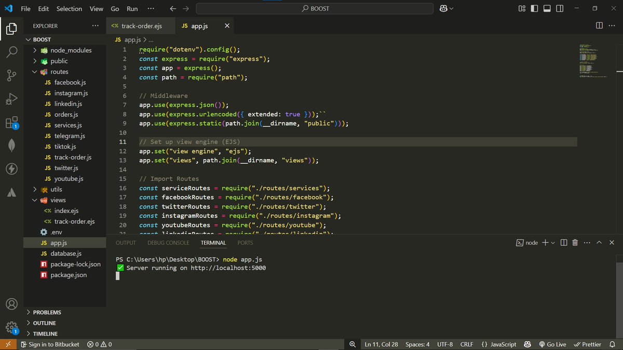Switch to the DEBUG CONSOLE tab
This screenshot has height=350, width=623.
pyautogui.click(x=168, y=243)
